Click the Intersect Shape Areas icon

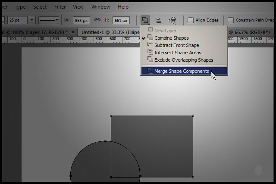pyautogui.click(x=150, y=53)
